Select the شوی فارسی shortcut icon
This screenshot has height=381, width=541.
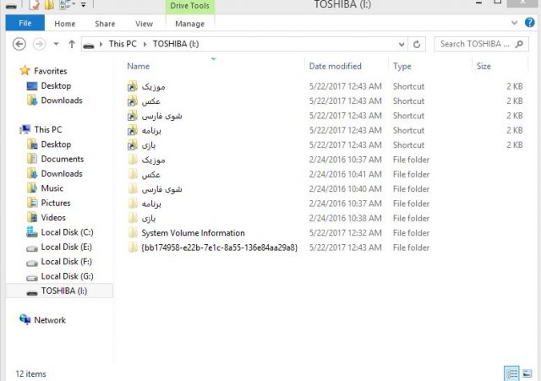(133, 116)
